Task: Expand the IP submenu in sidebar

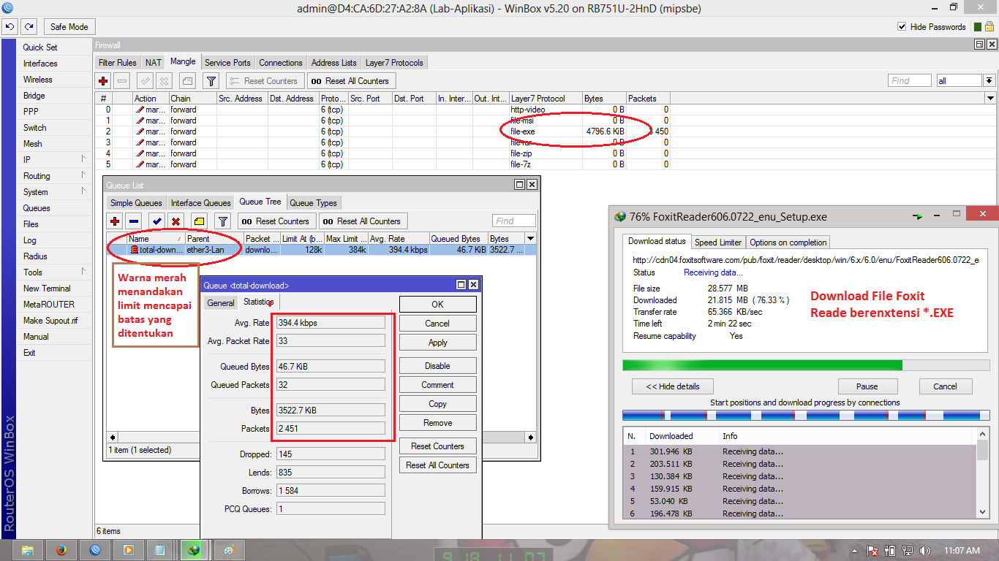Action: point(83,159)
